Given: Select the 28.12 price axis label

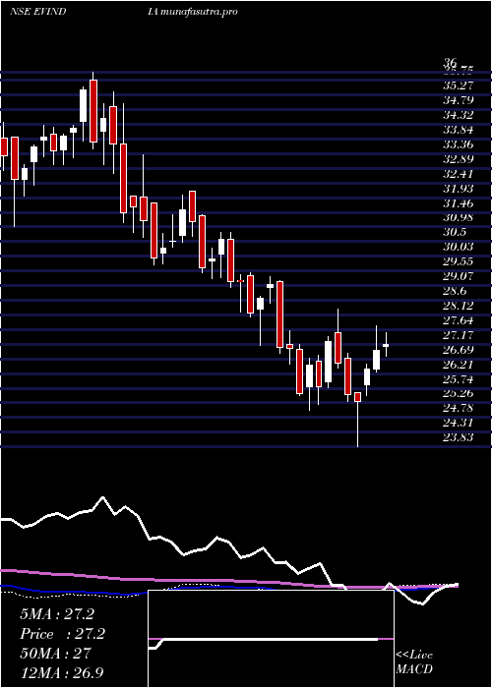Looking at the screenshot, I should pyautogui.click(x=459, y=306).
